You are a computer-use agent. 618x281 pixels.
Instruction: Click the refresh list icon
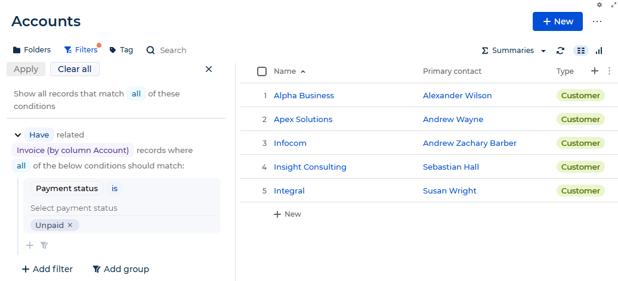tap(560, 51)
